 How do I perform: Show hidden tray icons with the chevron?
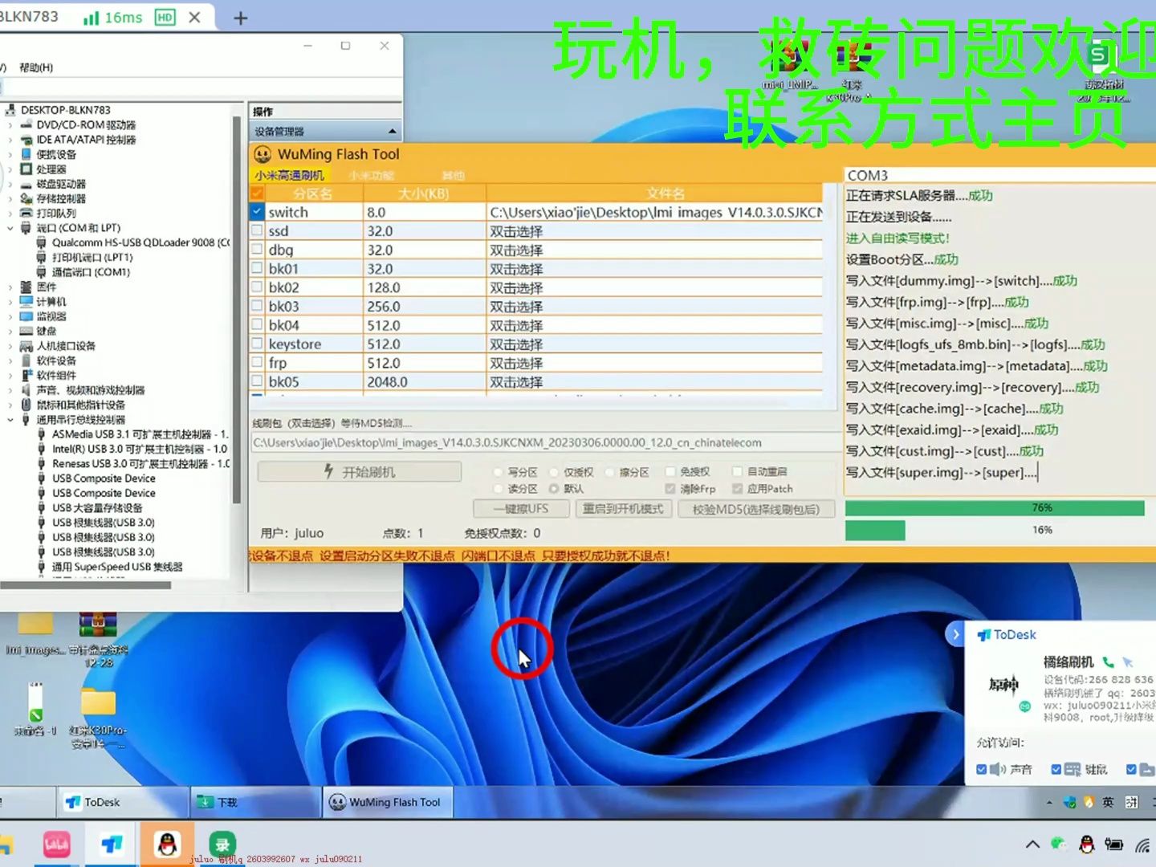(1032, 845)
